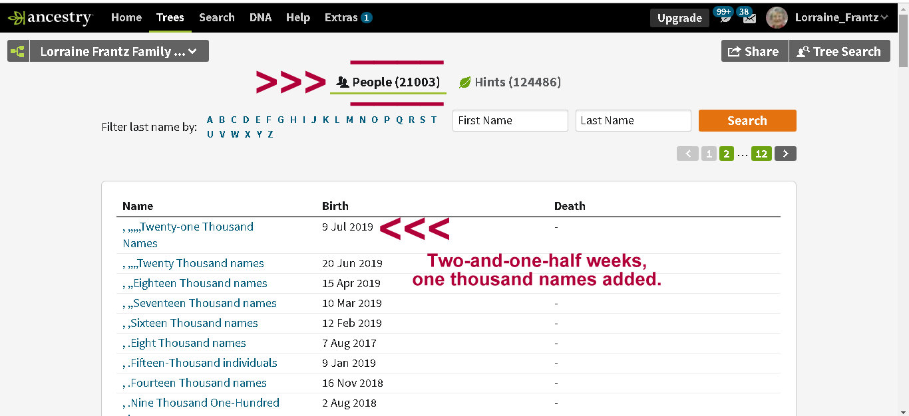Click the Share button
The width and height of the screenshot is (909, 416).
tap(754, 51)
